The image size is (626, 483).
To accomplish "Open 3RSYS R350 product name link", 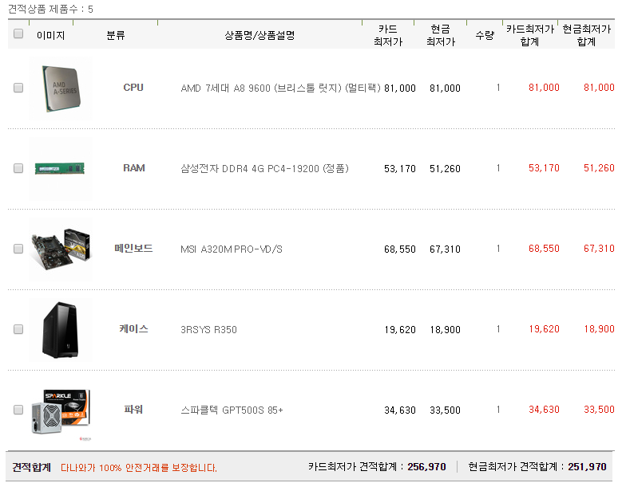I will (x=208, y=330).
